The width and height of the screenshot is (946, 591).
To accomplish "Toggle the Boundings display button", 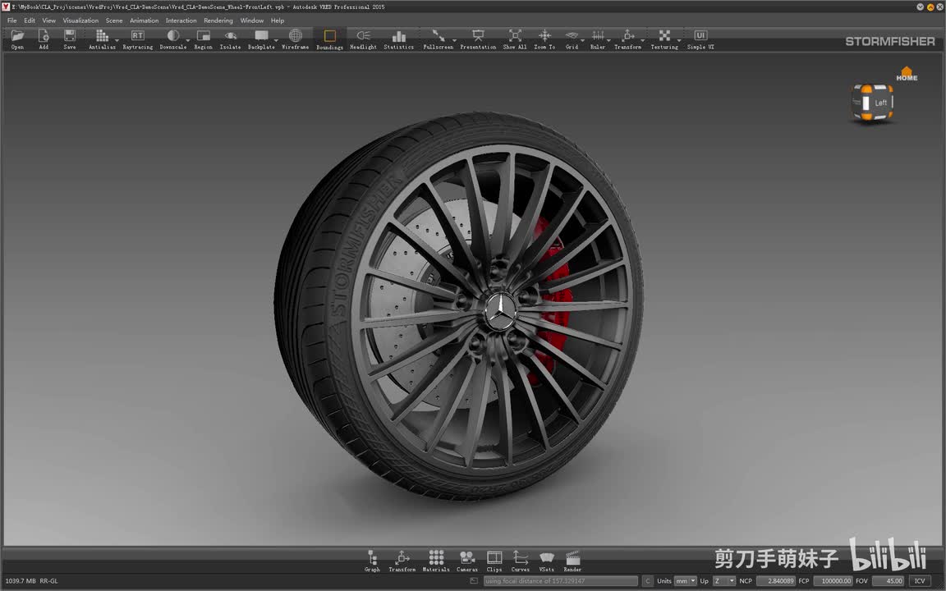I will pyautogui.click(x=329, y=37).
